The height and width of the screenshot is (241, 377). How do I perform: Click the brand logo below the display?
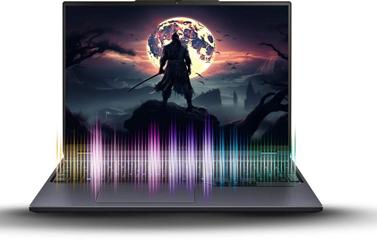tap(177, 148)
